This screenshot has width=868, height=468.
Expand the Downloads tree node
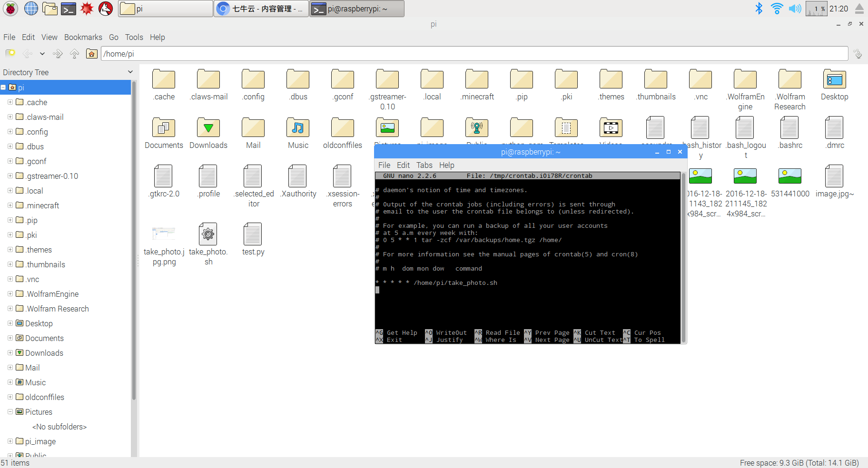tap(10, 353)
